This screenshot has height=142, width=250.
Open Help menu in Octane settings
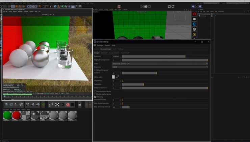click(x=114, y=45)
